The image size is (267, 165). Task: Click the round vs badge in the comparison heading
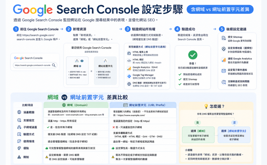(x=64, y=97)
